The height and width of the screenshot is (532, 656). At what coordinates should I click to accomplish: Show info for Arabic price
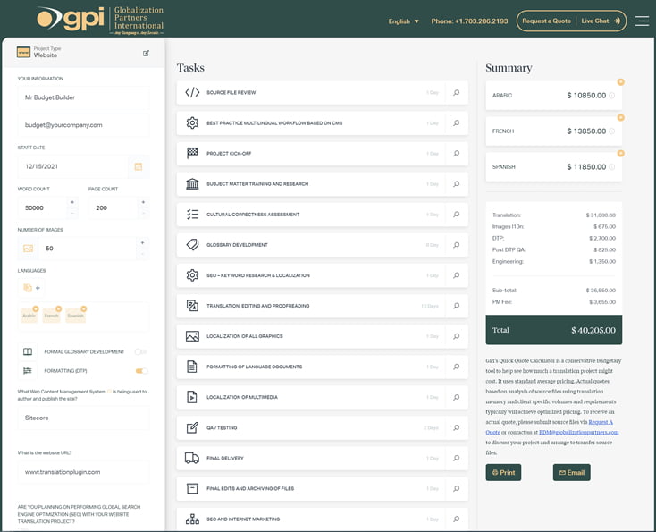(x=611, y=96)
